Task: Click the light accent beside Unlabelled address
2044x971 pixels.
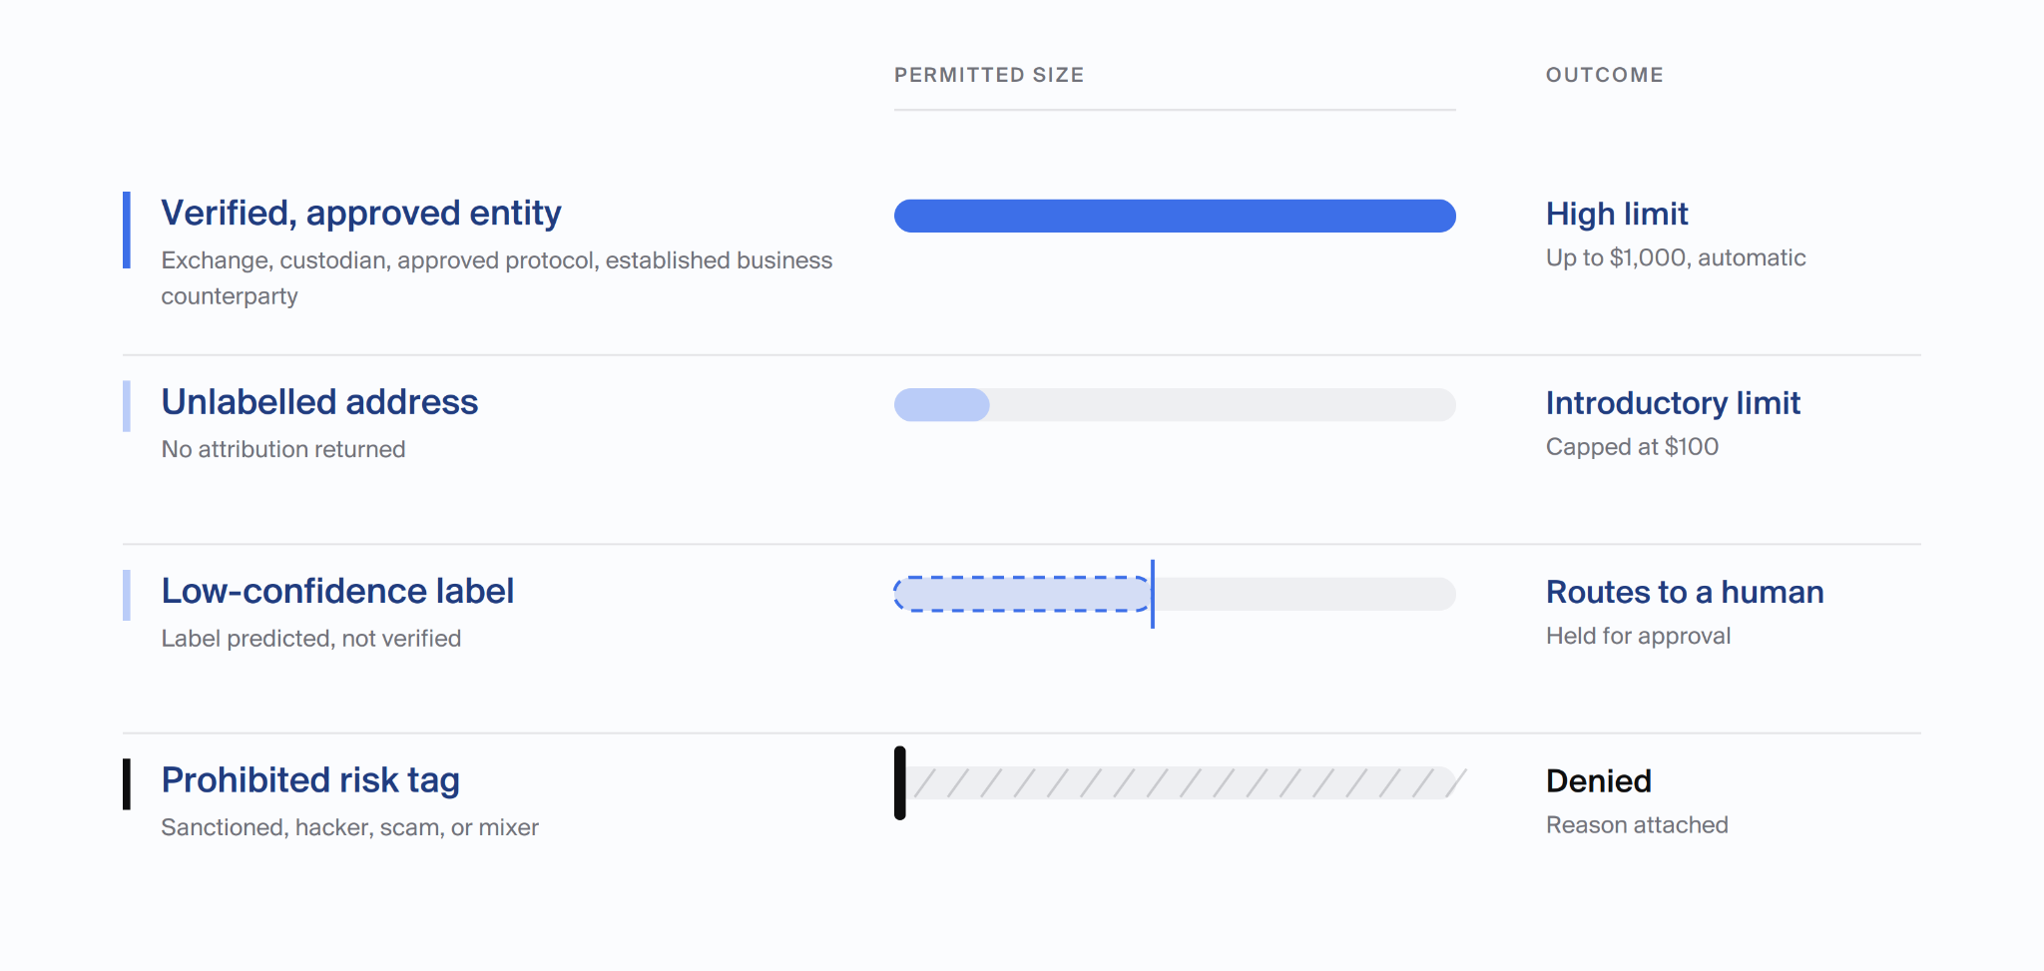Action: tap(127, 406)
